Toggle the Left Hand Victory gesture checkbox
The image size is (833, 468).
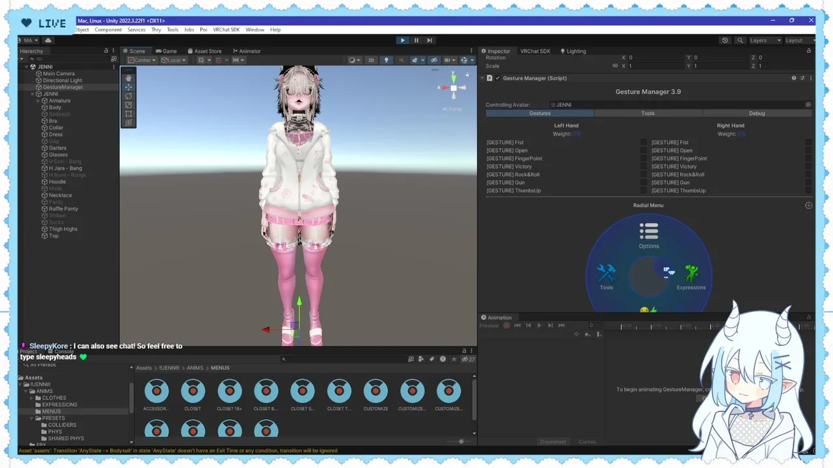(x=643, y=166)
